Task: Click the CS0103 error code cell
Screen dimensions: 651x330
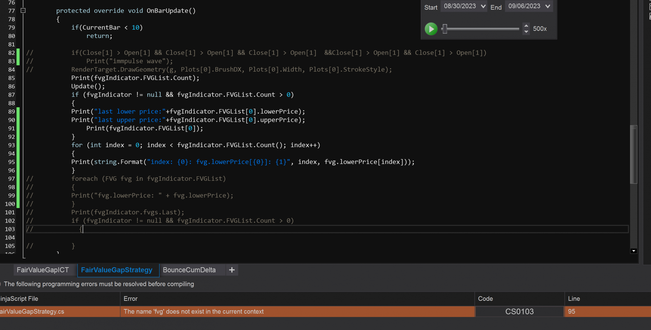Action: tap(519, 311)
